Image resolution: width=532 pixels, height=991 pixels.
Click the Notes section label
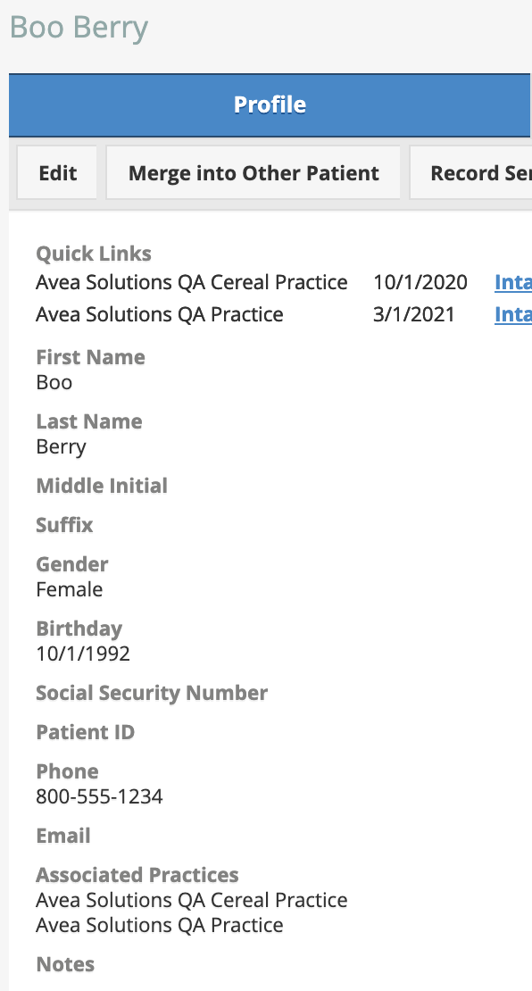pyautogui.click(x=65, y=964)
